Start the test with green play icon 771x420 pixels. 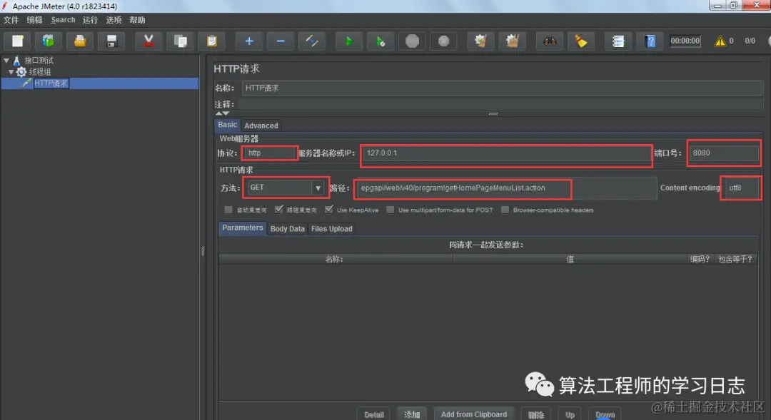pyautogui.click(x=348, y=41)
